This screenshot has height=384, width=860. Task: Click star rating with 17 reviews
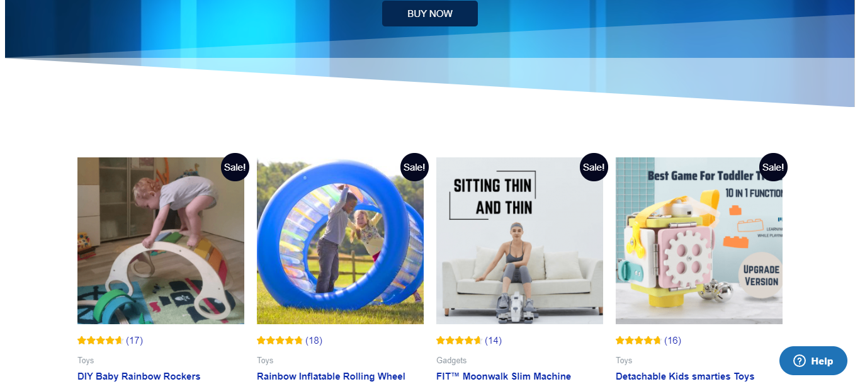(100, 341)
